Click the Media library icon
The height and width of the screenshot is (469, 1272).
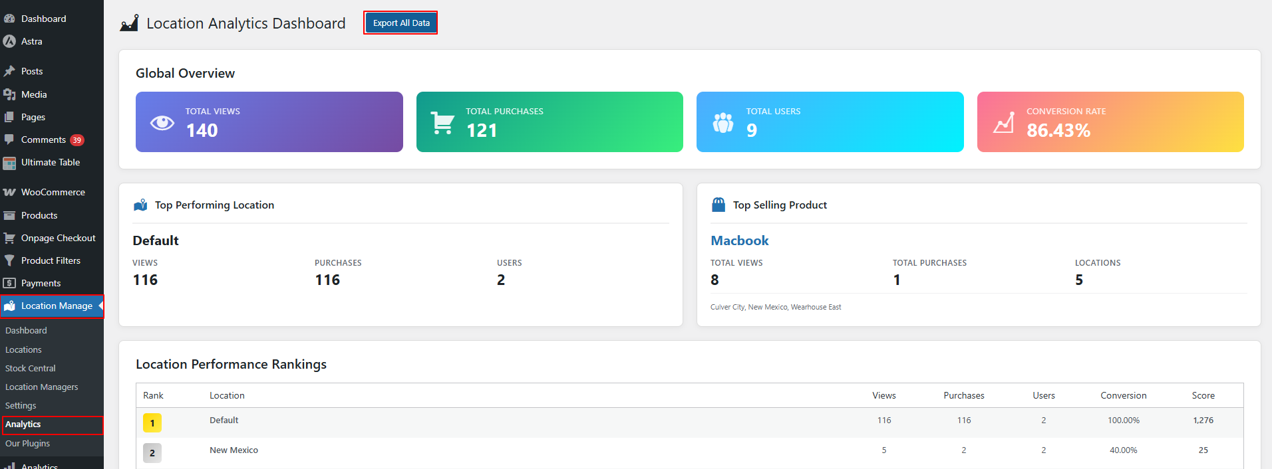pos(9,94)
